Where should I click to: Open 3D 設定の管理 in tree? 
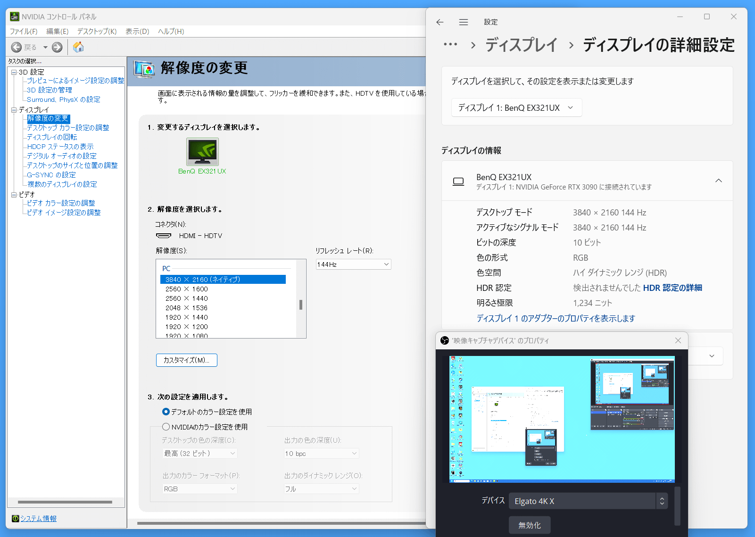50,90
